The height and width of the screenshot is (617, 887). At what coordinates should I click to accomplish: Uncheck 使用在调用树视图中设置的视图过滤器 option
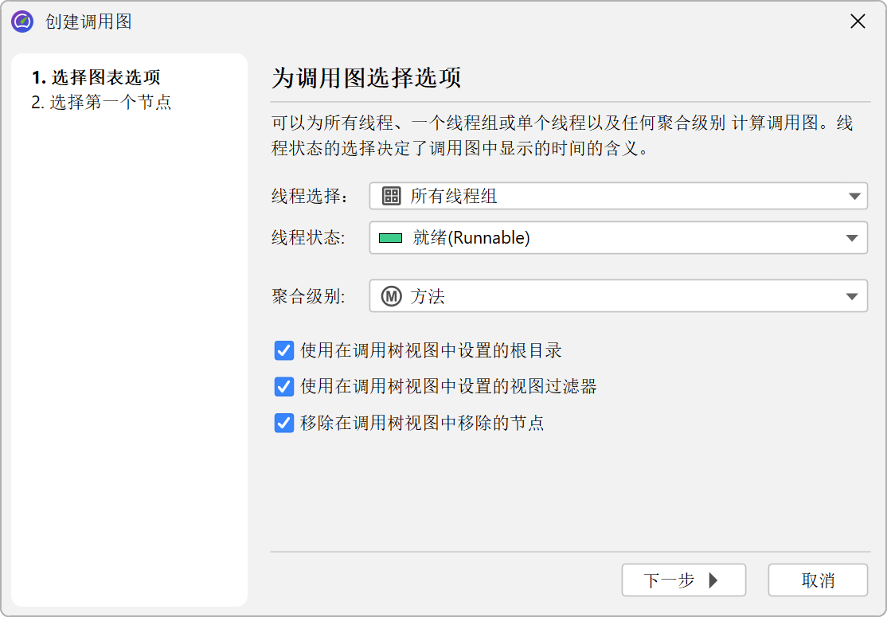pyautogui.click(x=284, y=387)
